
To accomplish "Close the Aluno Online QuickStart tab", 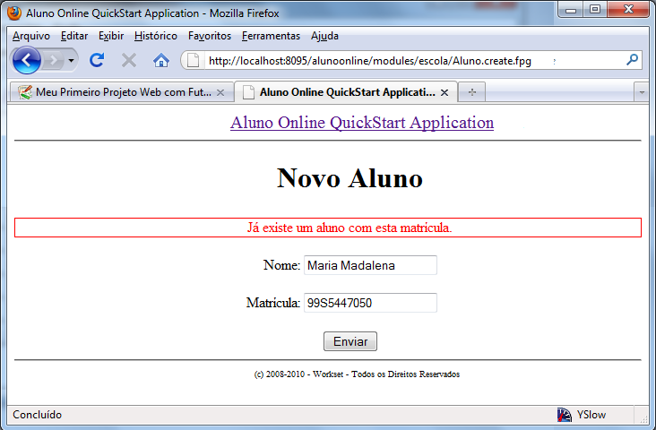I will 445,92.
